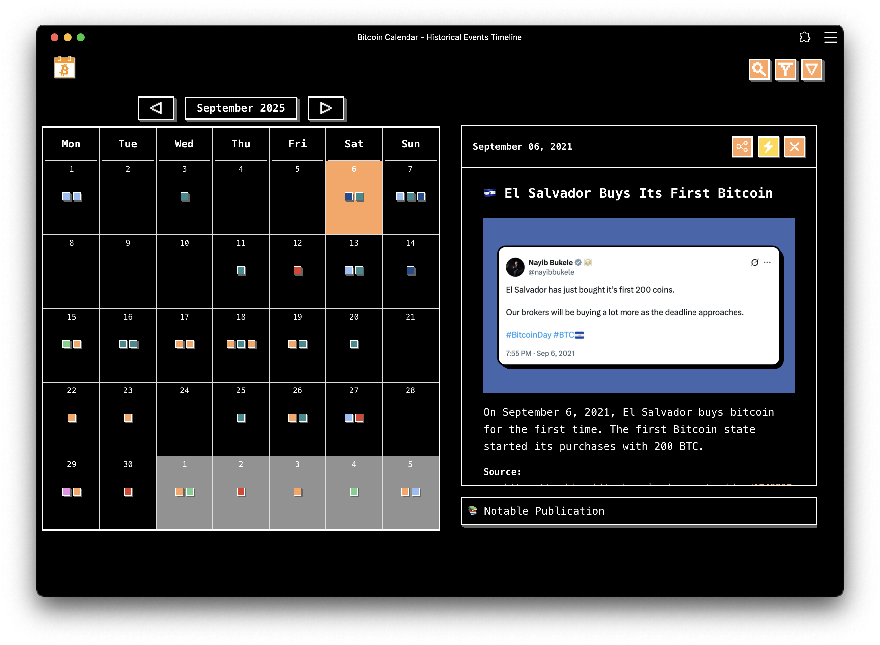Click the red event marker on September 12
The height and width of the screenshot is (645, 880).
pos(297,270)
